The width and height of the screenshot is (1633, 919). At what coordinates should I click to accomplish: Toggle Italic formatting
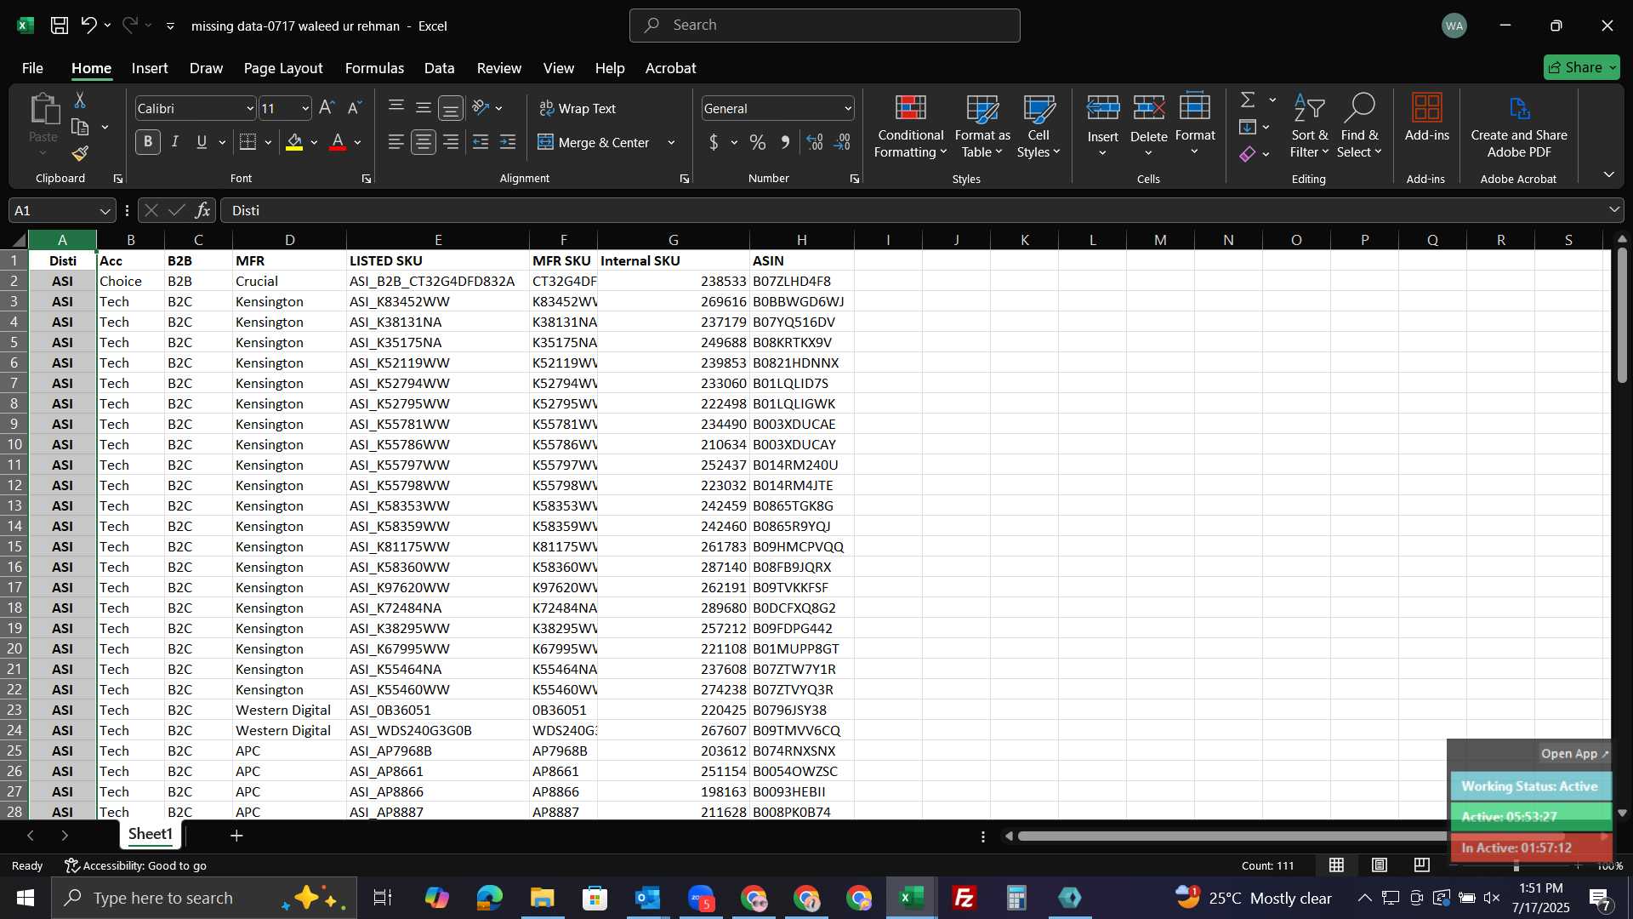coord(175,142)
